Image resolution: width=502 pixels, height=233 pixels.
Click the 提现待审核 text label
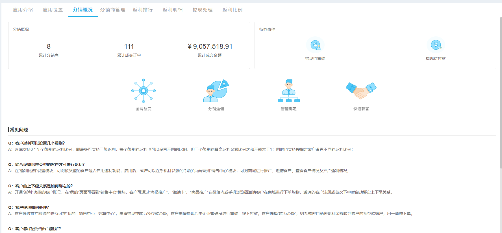tap(315, 59)
